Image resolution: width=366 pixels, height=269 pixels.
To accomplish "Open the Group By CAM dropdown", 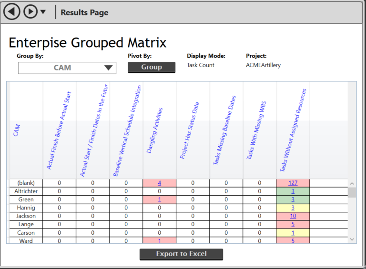I will tap(67, 68).
